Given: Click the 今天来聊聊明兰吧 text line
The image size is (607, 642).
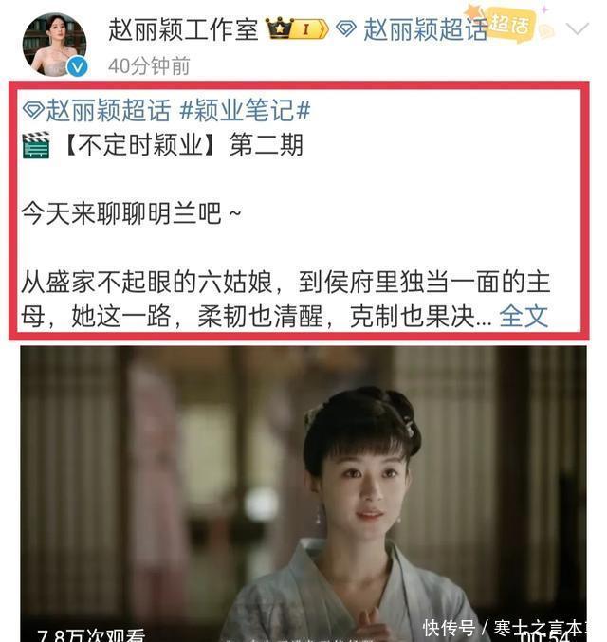Looking at the screenshot, I should click(131, 213).
